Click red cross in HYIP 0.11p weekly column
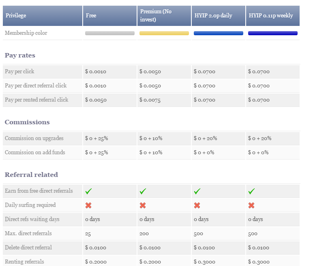This screenshot has width=313, height=266. (x=251, y=205)
